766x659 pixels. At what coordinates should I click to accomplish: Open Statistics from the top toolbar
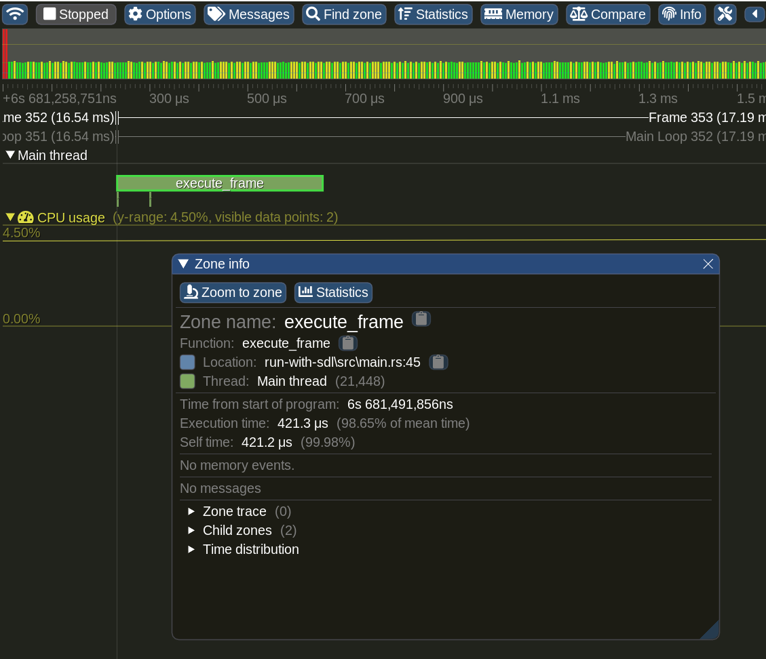[x=433, y=14]
